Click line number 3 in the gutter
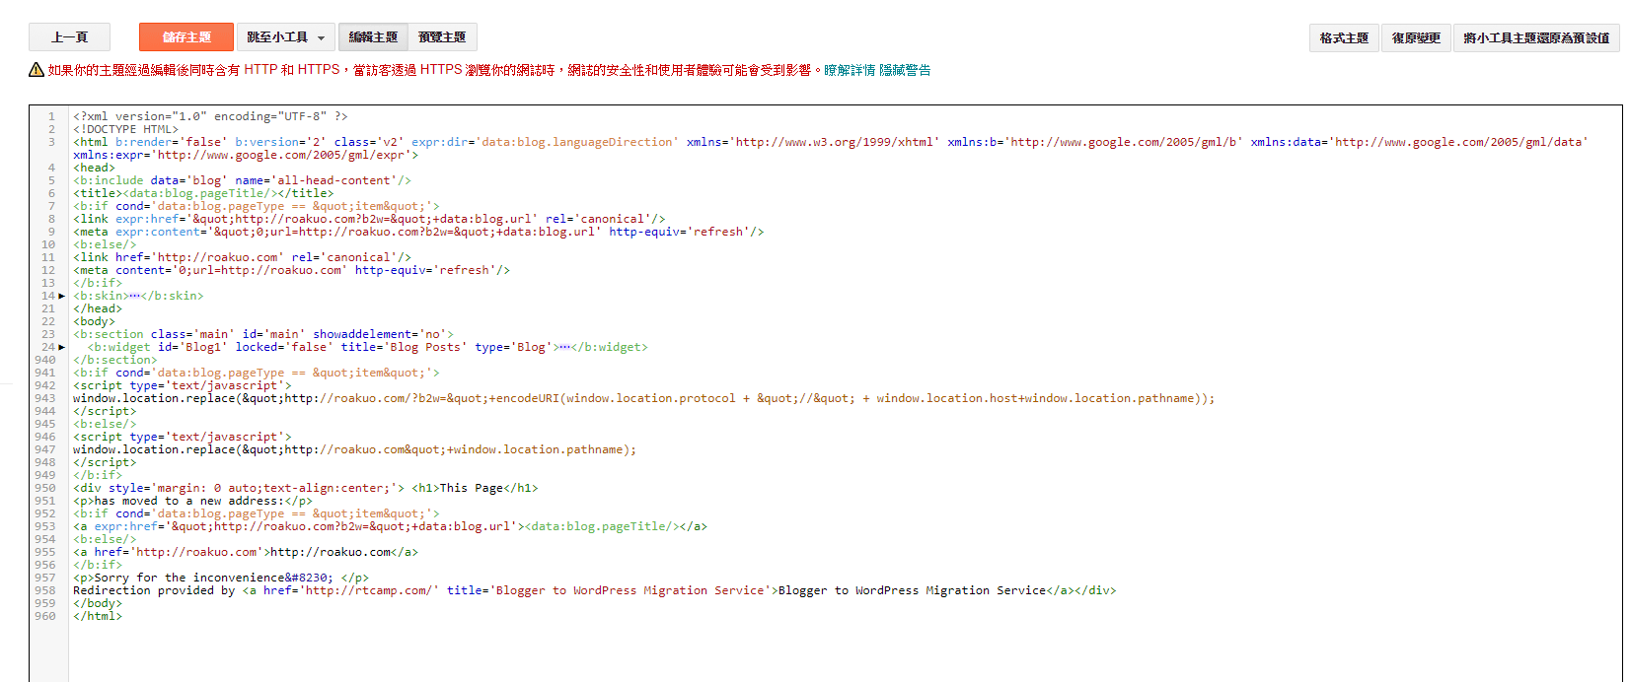 (x=51, y=142)
